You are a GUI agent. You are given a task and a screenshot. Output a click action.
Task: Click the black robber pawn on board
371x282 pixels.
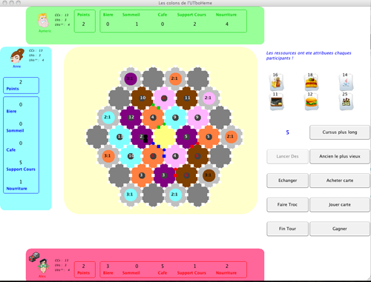(x=145, y=138)
